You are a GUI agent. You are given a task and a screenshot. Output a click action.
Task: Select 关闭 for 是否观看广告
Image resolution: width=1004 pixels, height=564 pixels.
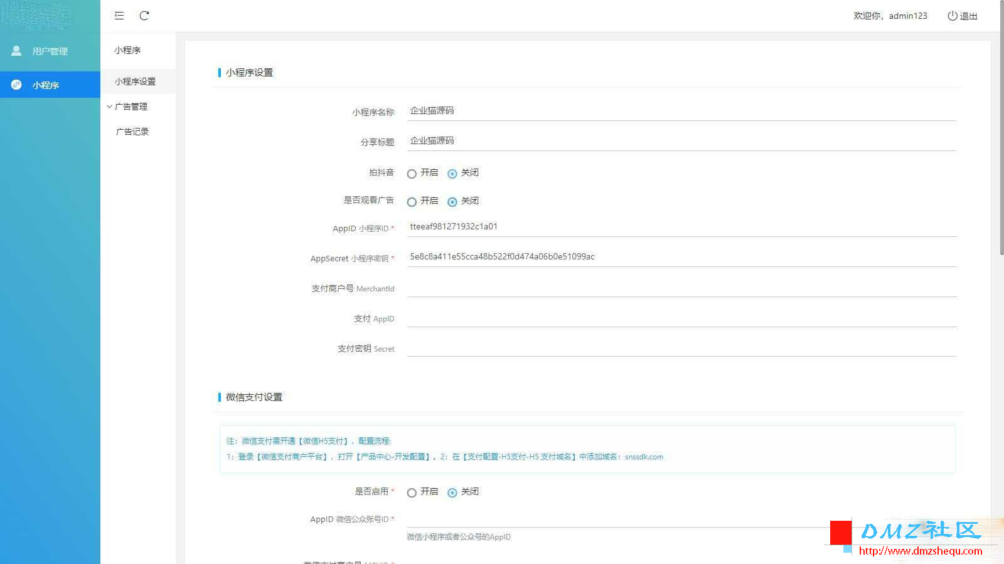pyautogui.click(x=452, y=202)
